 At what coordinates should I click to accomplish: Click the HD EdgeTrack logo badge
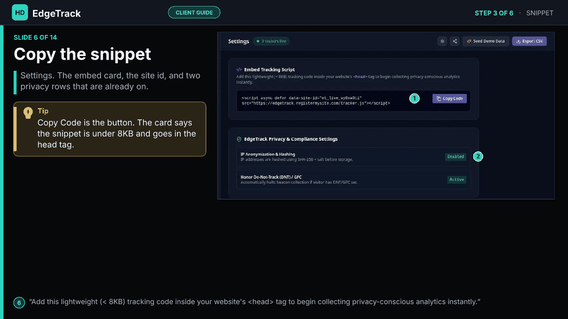click(20, 12)
